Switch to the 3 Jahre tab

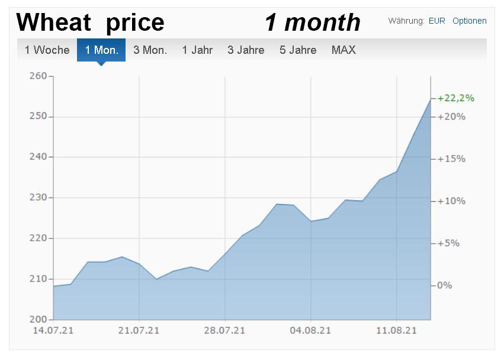[x=246, y=50]
